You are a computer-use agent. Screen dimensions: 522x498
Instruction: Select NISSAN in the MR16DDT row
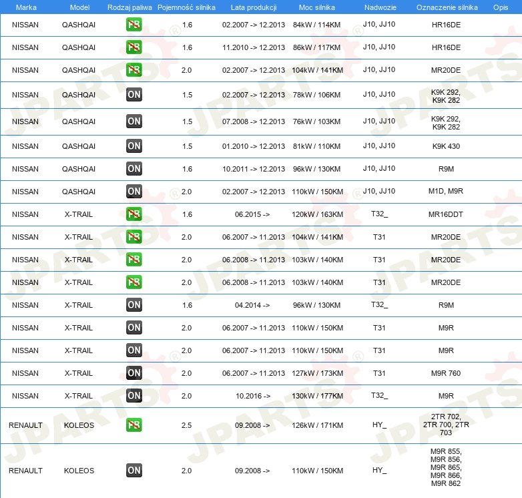click(x=25, y=214)
